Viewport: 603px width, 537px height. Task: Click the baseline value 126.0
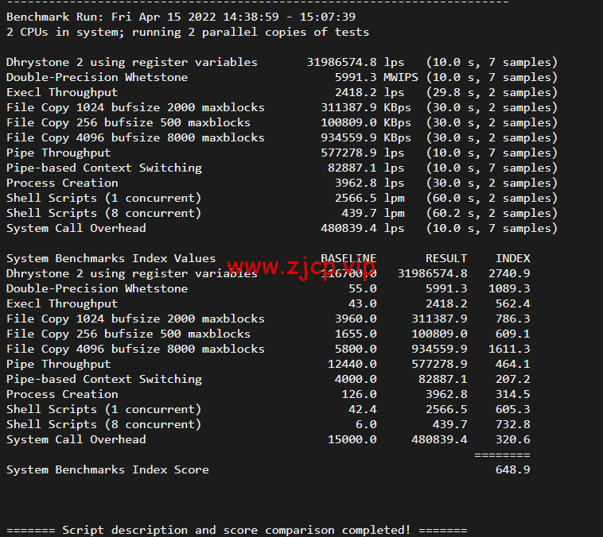coord(359,394)
